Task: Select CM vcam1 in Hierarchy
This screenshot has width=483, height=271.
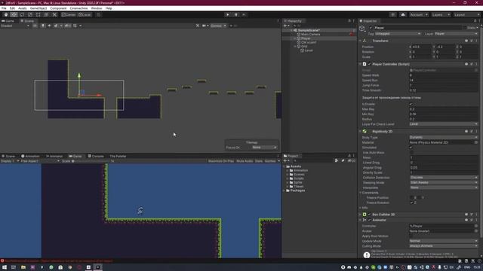Action: [x=309, y=42]
